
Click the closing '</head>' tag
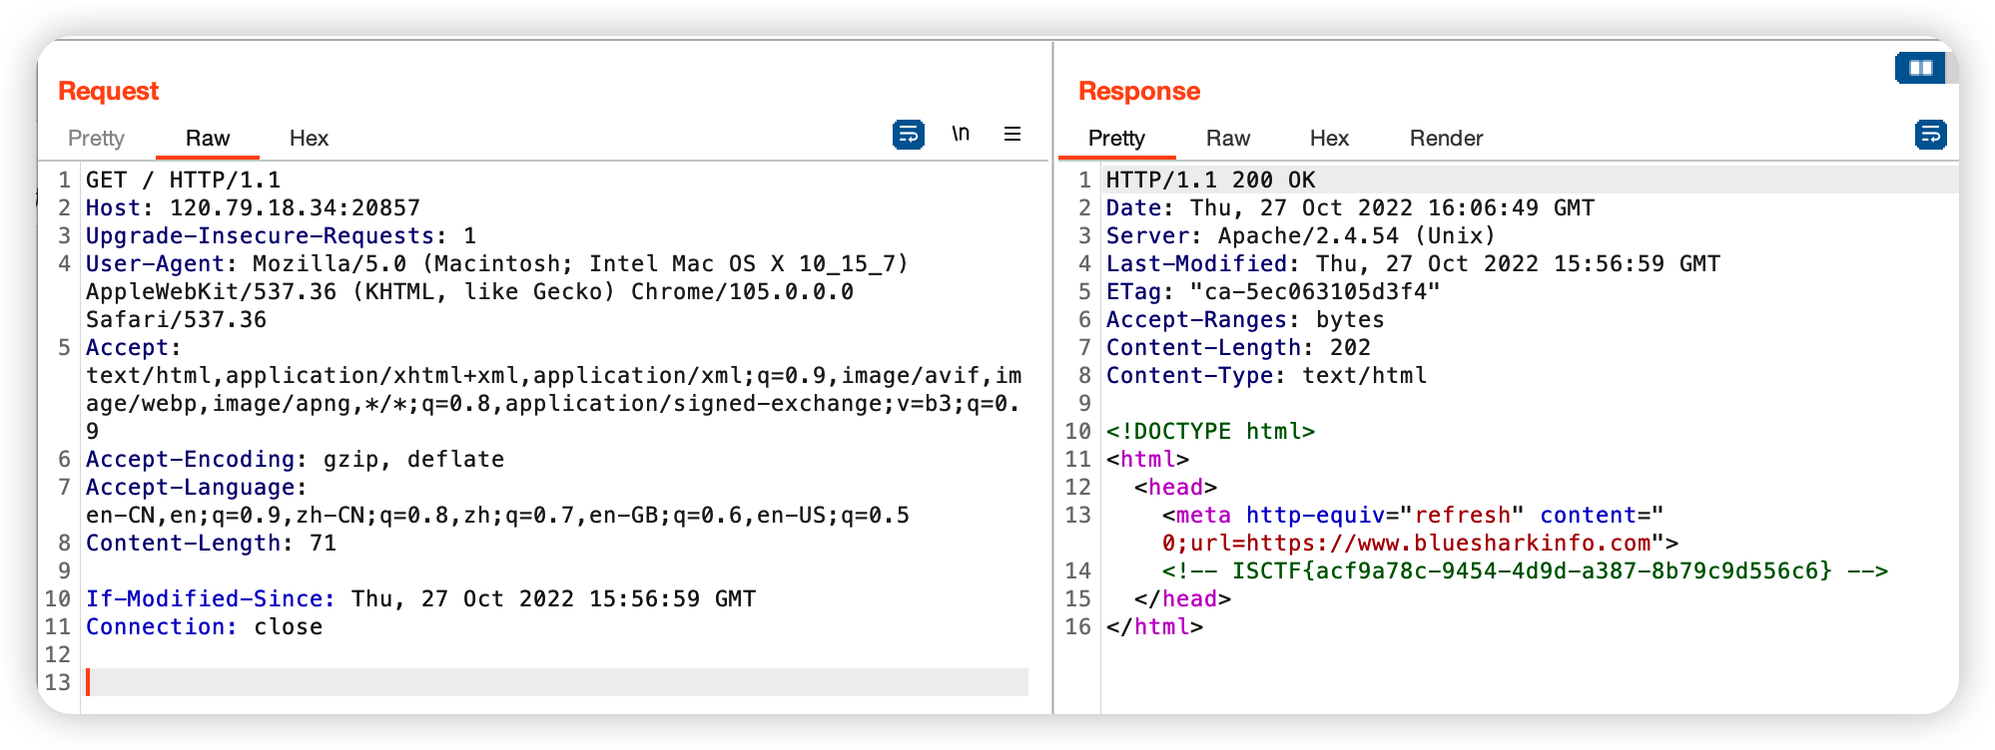pyautogui.click(x=1182, y=598)
